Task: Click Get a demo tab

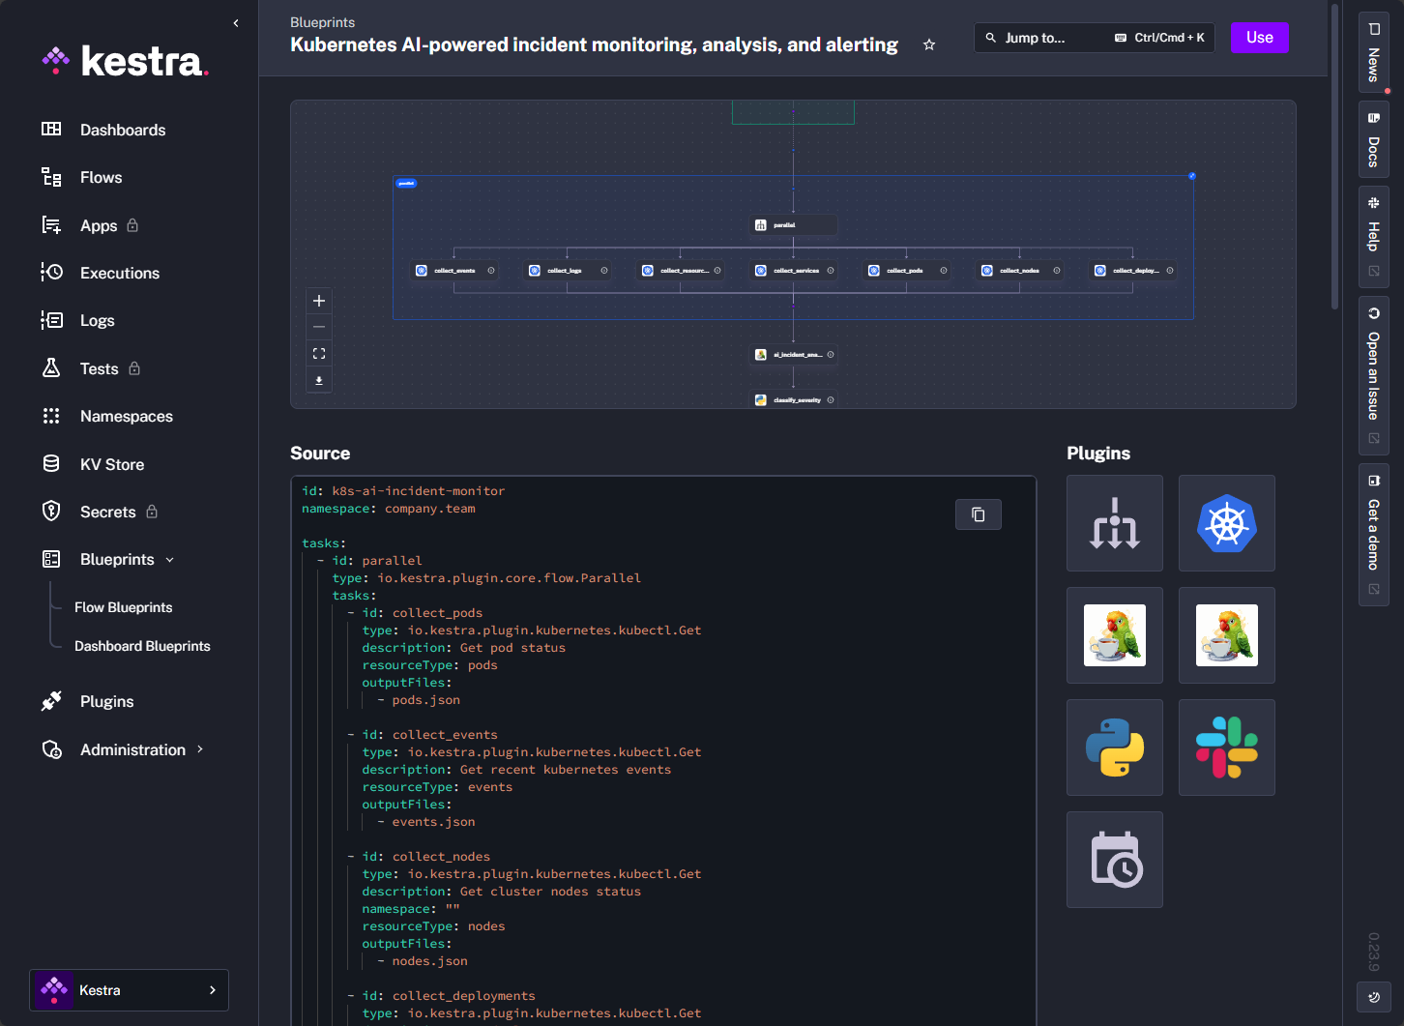Action: [1374, 535]
